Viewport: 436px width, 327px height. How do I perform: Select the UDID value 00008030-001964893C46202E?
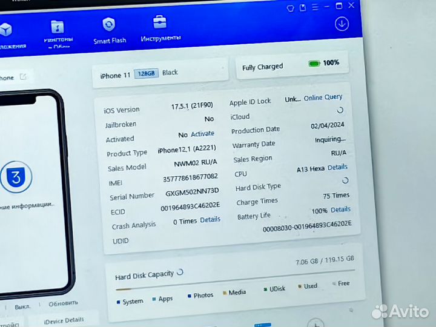tap(307, 226)
